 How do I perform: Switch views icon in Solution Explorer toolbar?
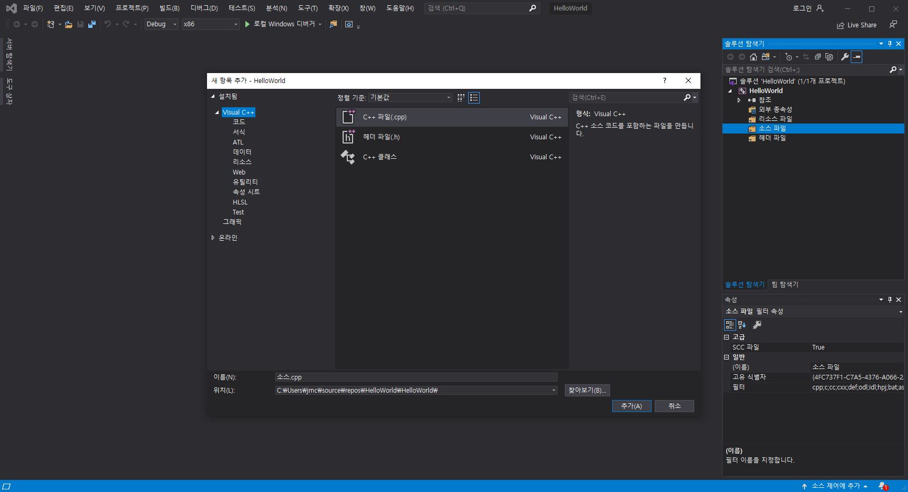pyautogui.click(x=766, y=57)
